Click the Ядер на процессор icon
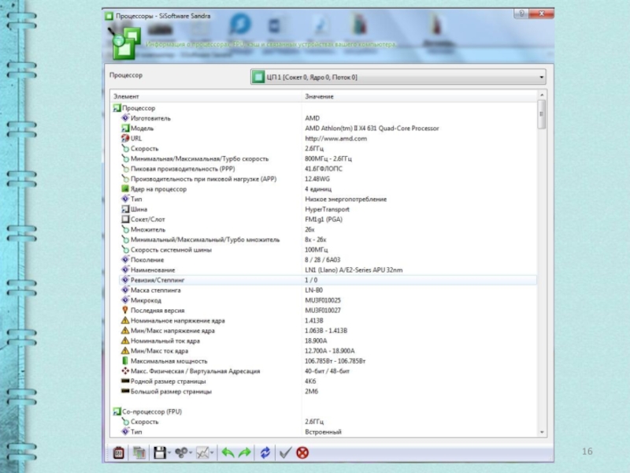Viewport: 630px width, 473px height. pos(125,188)
